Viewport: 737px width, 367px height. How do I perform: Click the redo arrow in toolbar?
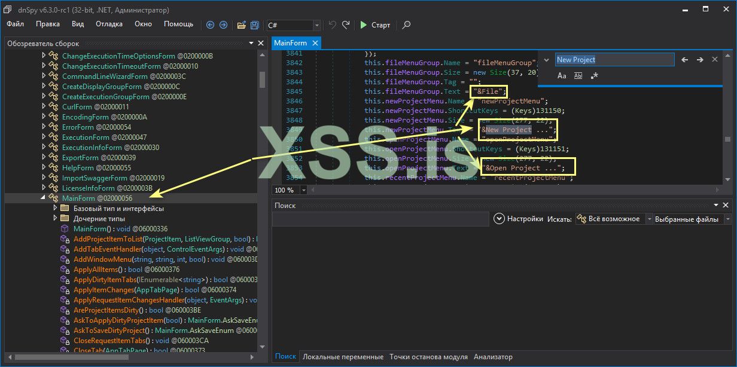[346, 25]
